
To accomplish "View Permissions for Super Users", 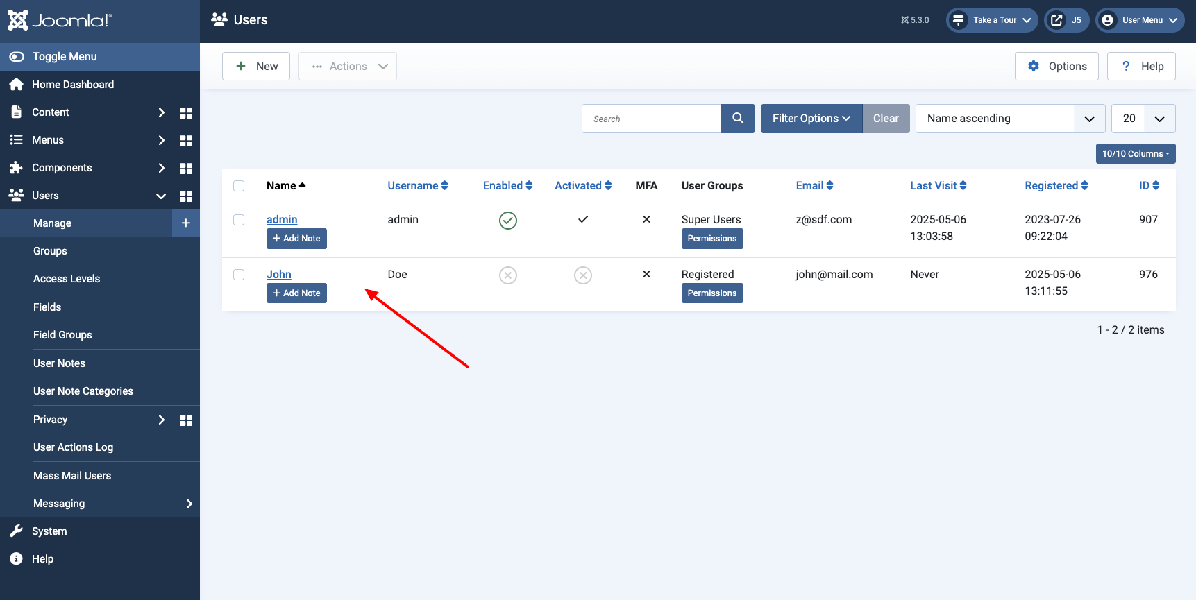I will pyautogui.click(x=712, y=239).
